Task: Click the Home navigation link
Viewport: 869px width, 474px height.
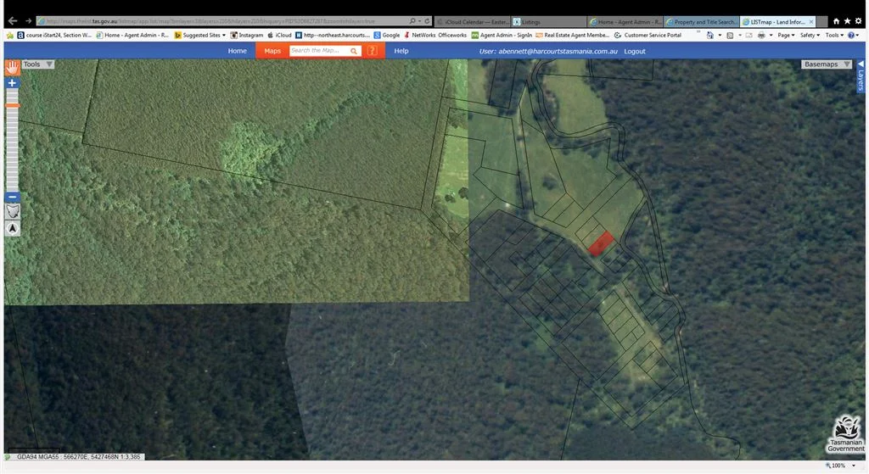Action: [238, 51]
